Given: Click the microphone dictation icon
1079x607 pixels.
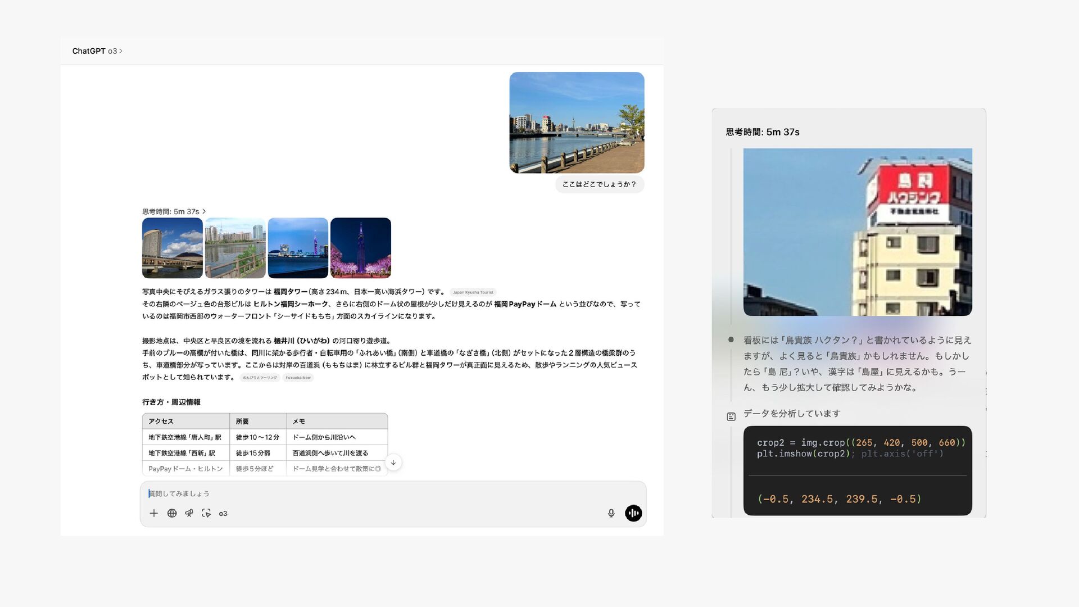Looking at the screenshot, I should click(611, 513).
